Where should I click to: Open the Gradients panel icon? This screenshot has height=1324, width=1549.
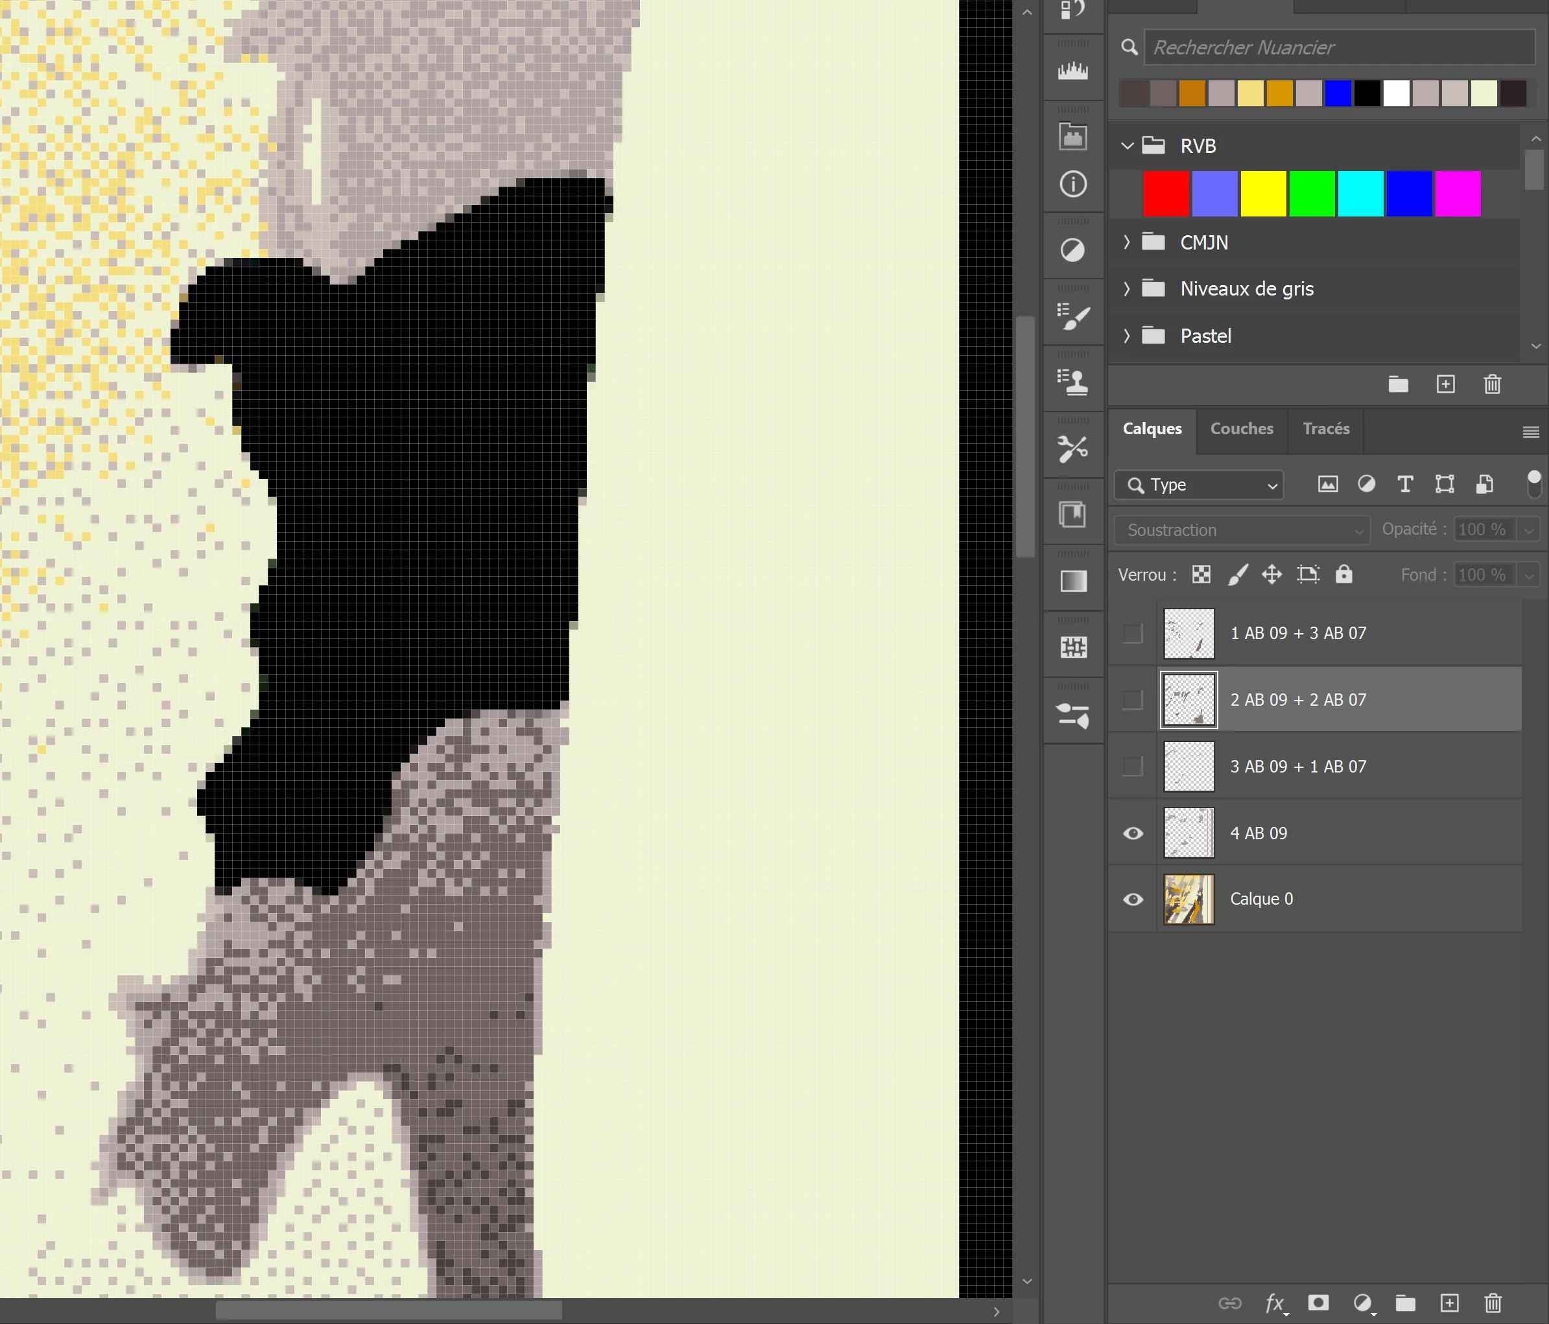coord(1073,581)
